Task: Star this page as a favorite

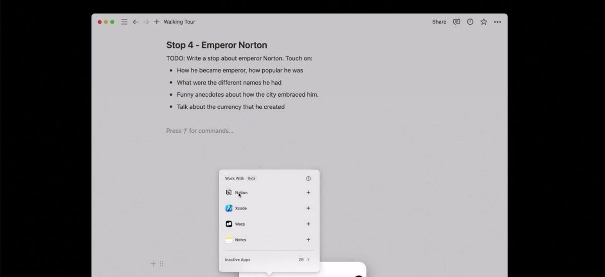Action: click(x=483, y=22)
